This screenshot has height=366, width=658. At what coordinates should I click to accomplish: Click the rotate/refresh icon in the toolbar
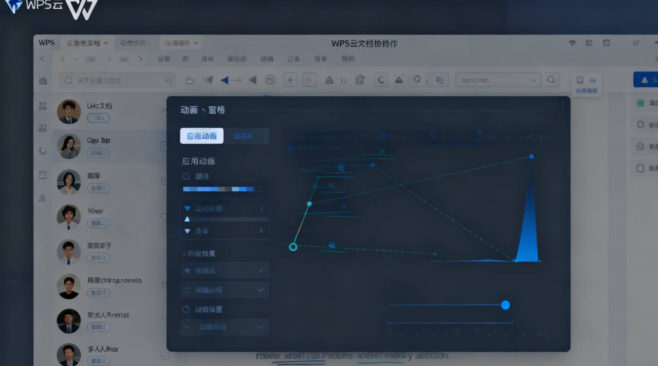[x=380, y=80]
